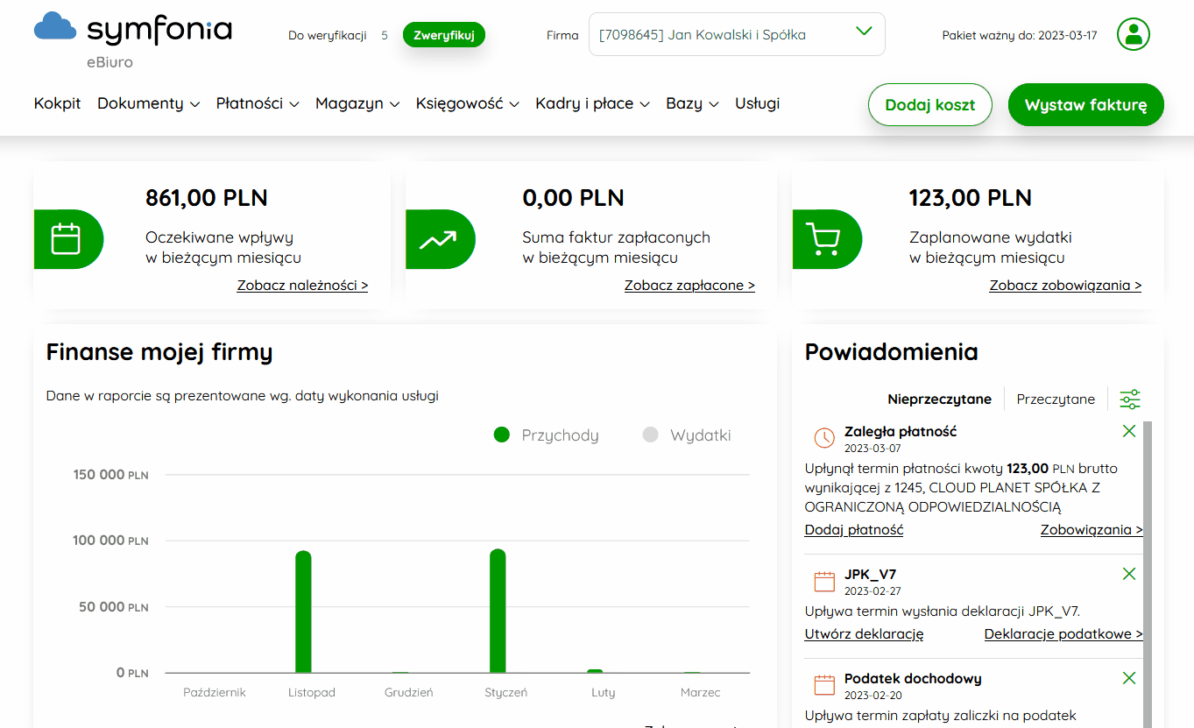Click the Zweryfikuj button
The image size is (1194, 728).
[x=444, y=35]
